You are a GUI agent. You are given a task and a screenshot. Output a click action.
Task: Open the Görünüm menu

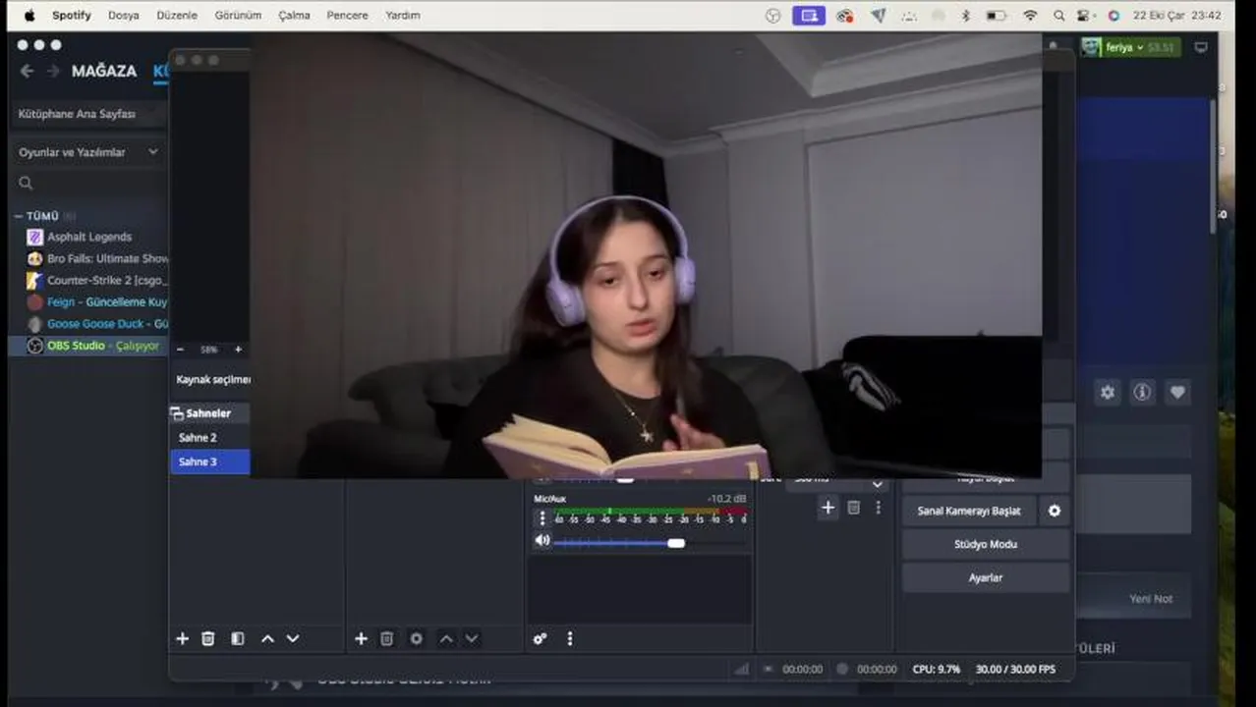tap(238, 15)
